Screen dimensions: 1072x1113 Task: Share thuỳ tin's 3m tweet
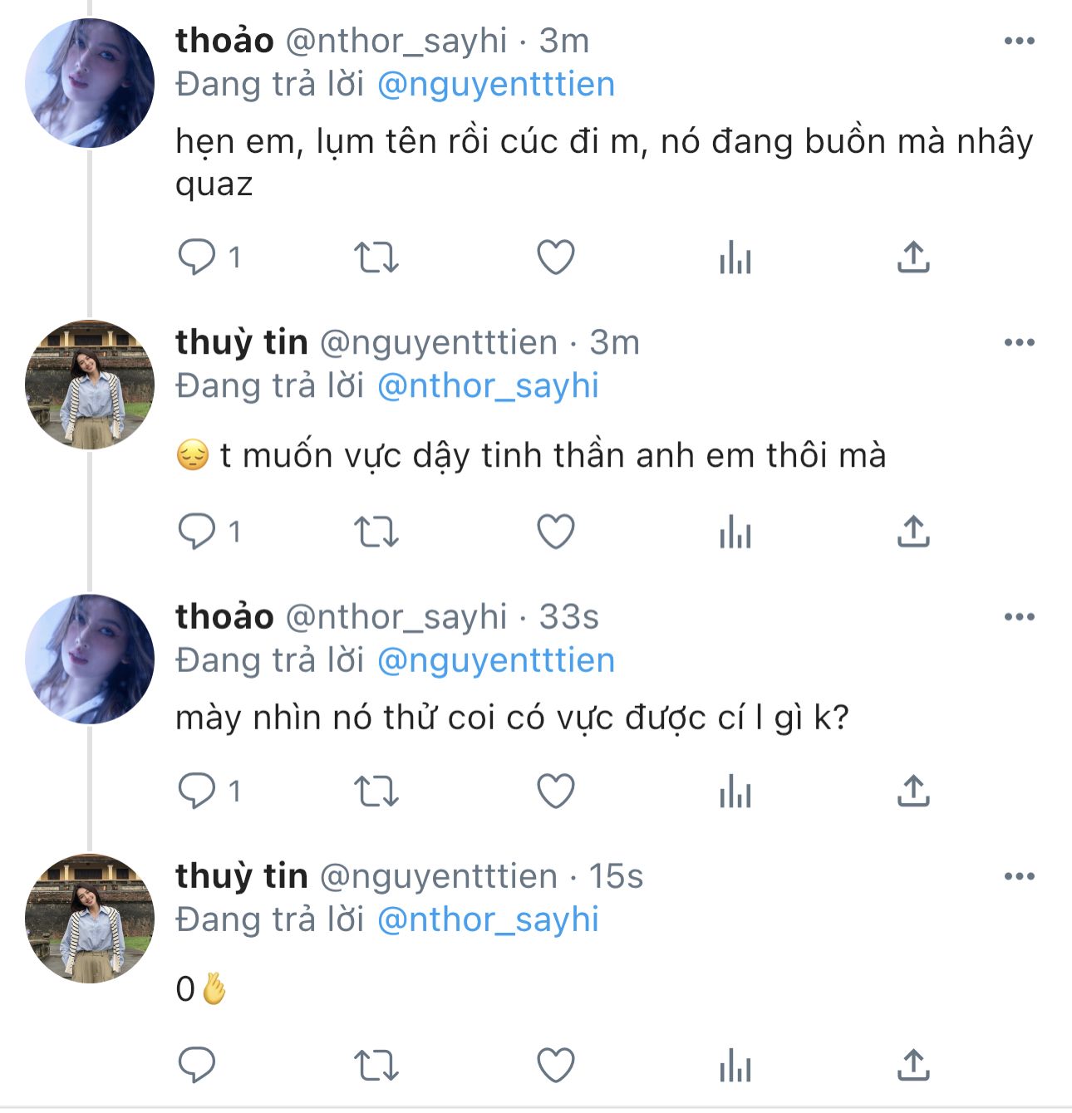click(913, 532)
